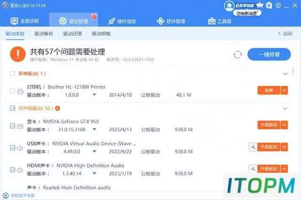Click the printer driver size 40.1 M
Viewport: 301px width, 200px height.
[183, 95]
